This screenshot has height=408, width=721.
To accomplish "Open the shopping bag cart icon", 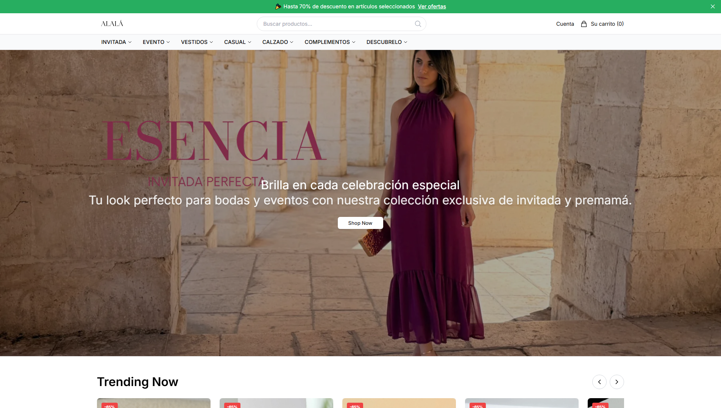I will click(584, 24).
